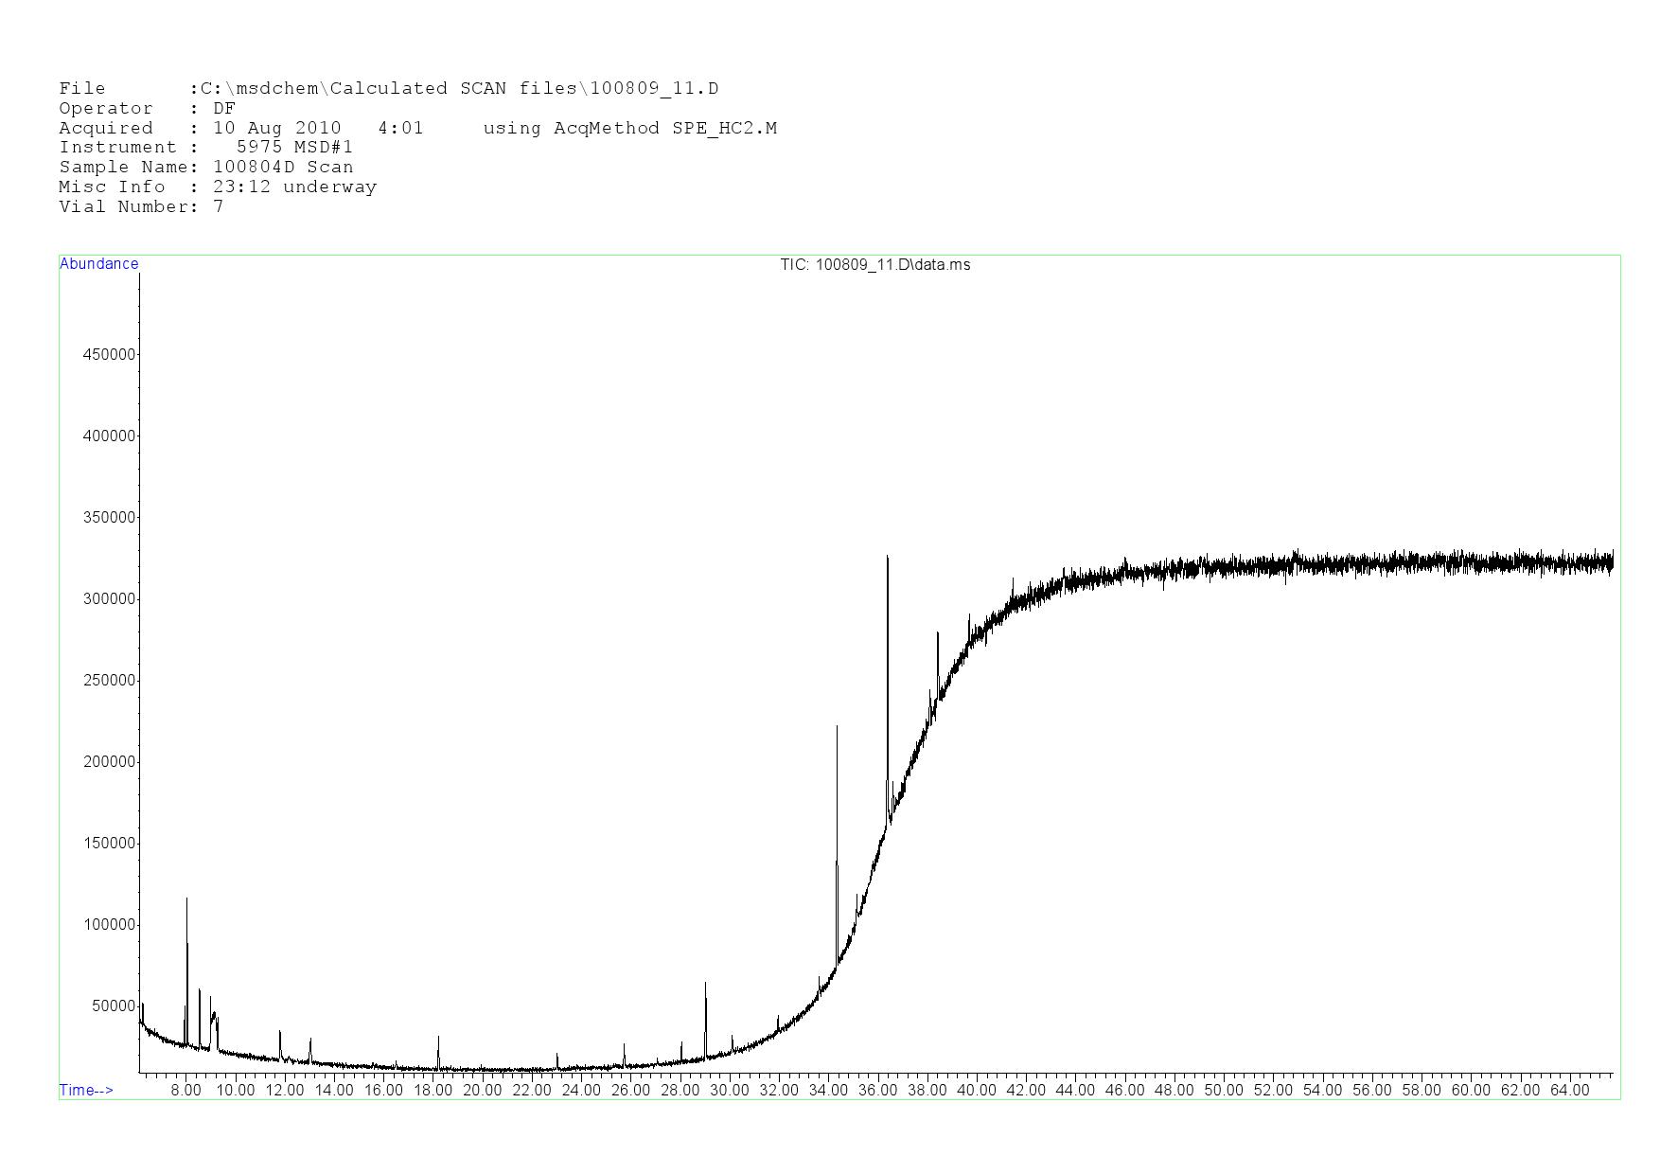The height and width of the screenshot is (1174, 1660).
Task: Click the 300000 abundance tick label
Action: click(x=110, y=599)
